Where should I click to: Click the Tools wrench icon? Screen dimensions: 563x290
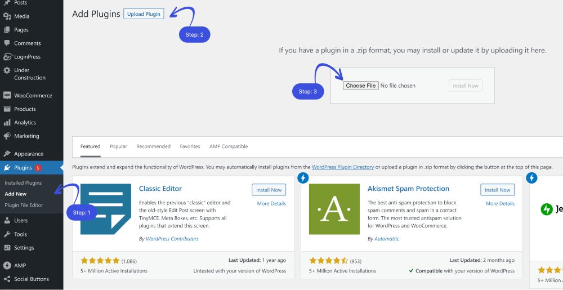point(7,234)
